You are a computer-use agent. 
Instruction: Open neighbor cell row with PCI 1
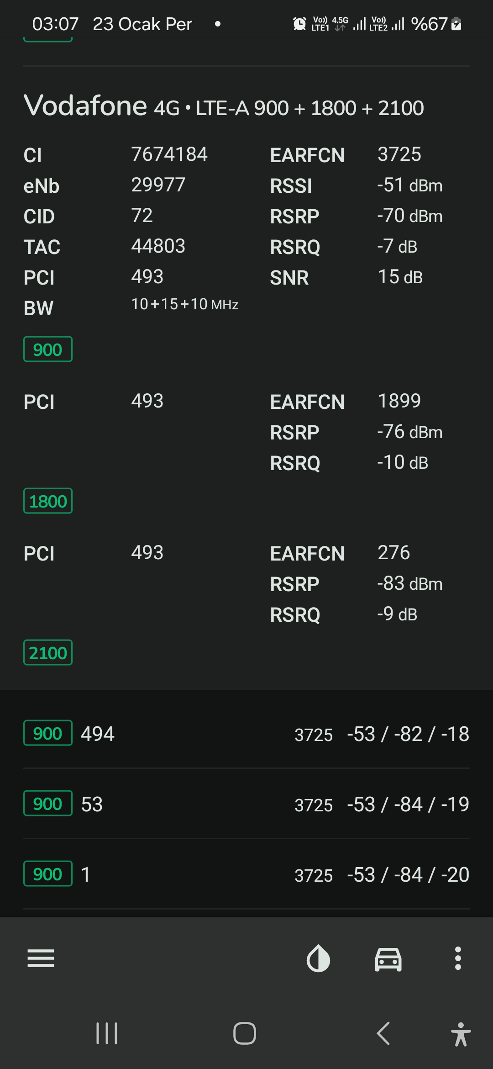(x=246, y=874)
